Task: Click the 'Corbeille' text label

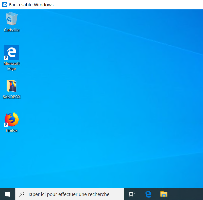Action: (x=12, y=30)
